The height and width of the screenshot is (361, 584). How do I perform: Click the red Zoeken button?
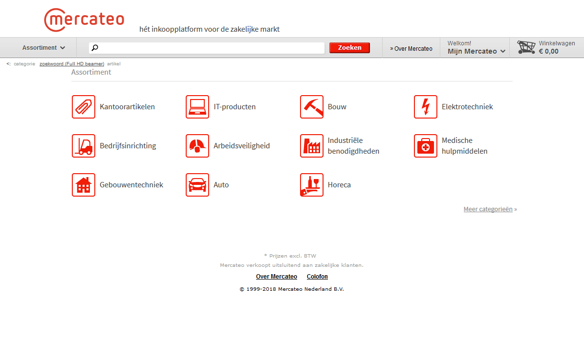click(349, 48)
